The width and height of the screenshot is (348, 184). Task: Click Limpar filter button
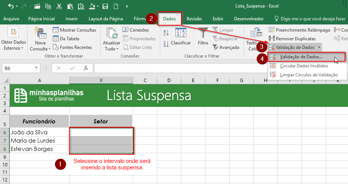click(x=223, y=30)
